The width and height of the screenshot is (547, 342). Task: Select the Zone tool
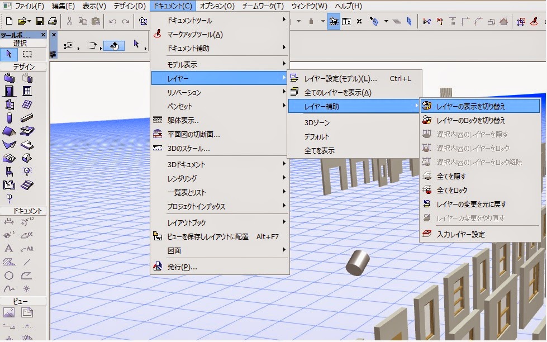(x=9, y=184)
